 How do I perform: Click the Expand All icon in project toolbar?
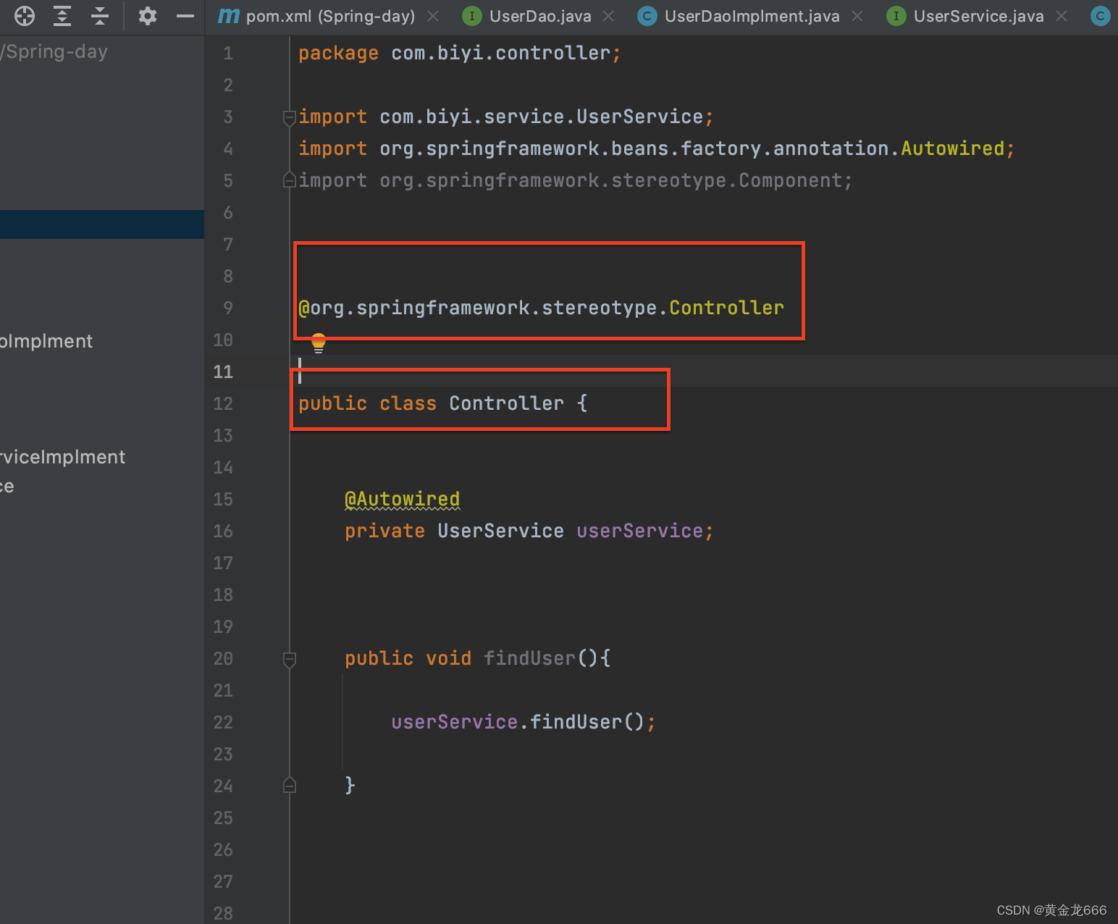click(62, 16)
